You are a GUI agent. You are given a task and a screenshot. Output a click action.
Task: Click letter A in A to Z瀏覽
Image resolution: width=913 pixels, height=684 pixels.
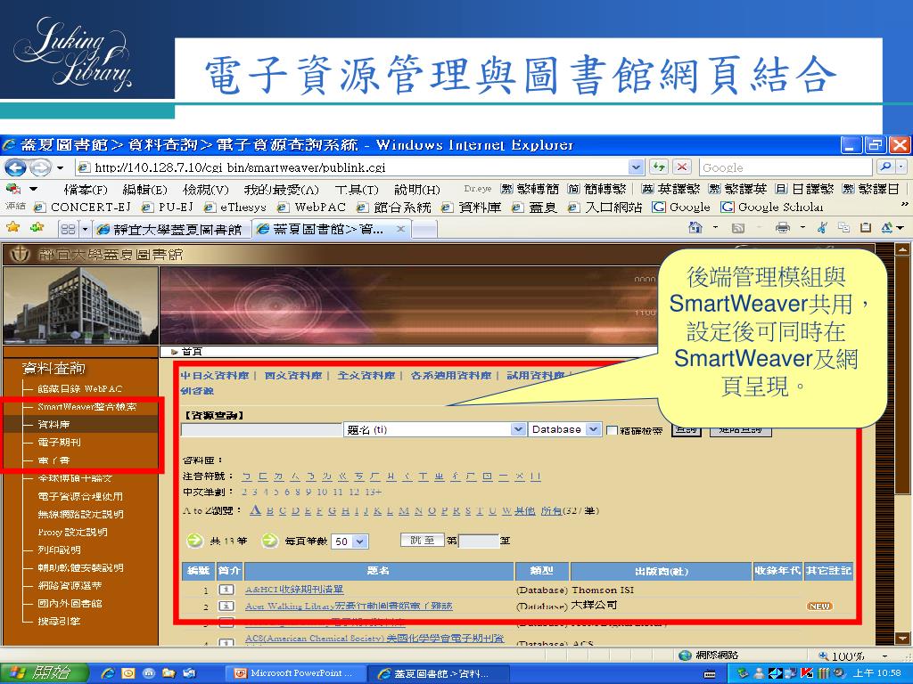(255, 510)
